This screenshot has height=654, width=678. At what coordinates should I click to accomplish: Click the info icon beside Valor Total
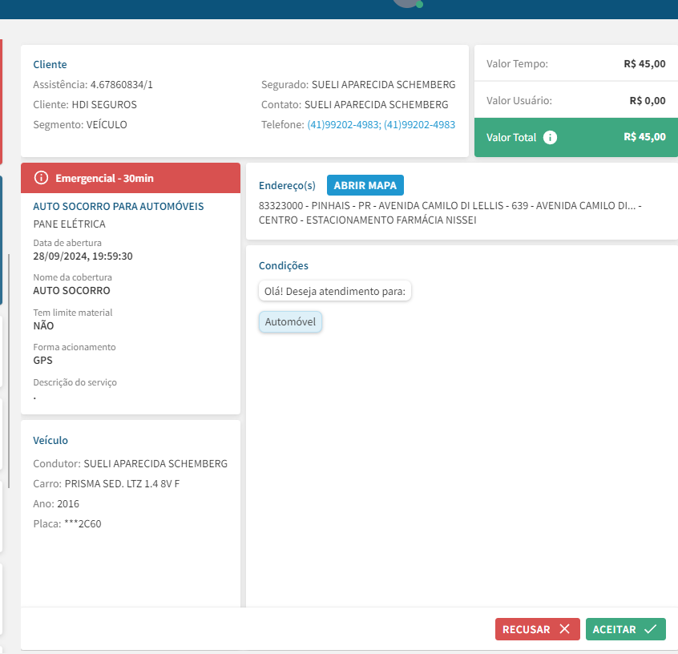550,137
